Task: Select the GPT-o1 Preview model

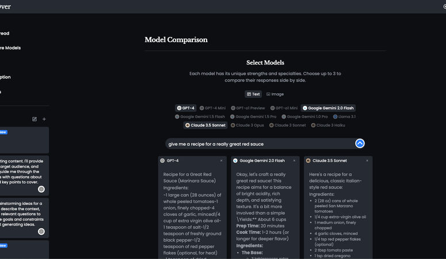Action: [x=248, y=108]
